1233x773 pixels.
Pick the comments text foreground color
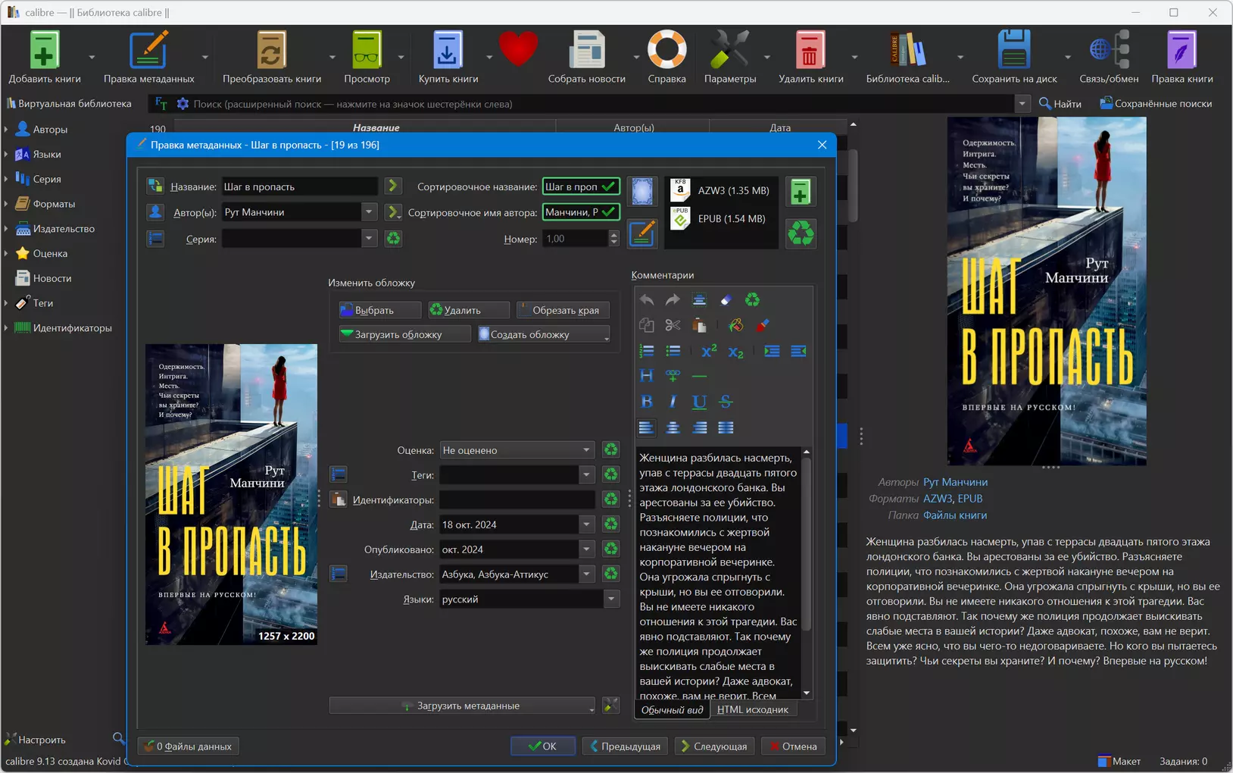pyautogui.click(x=762, y=325)
